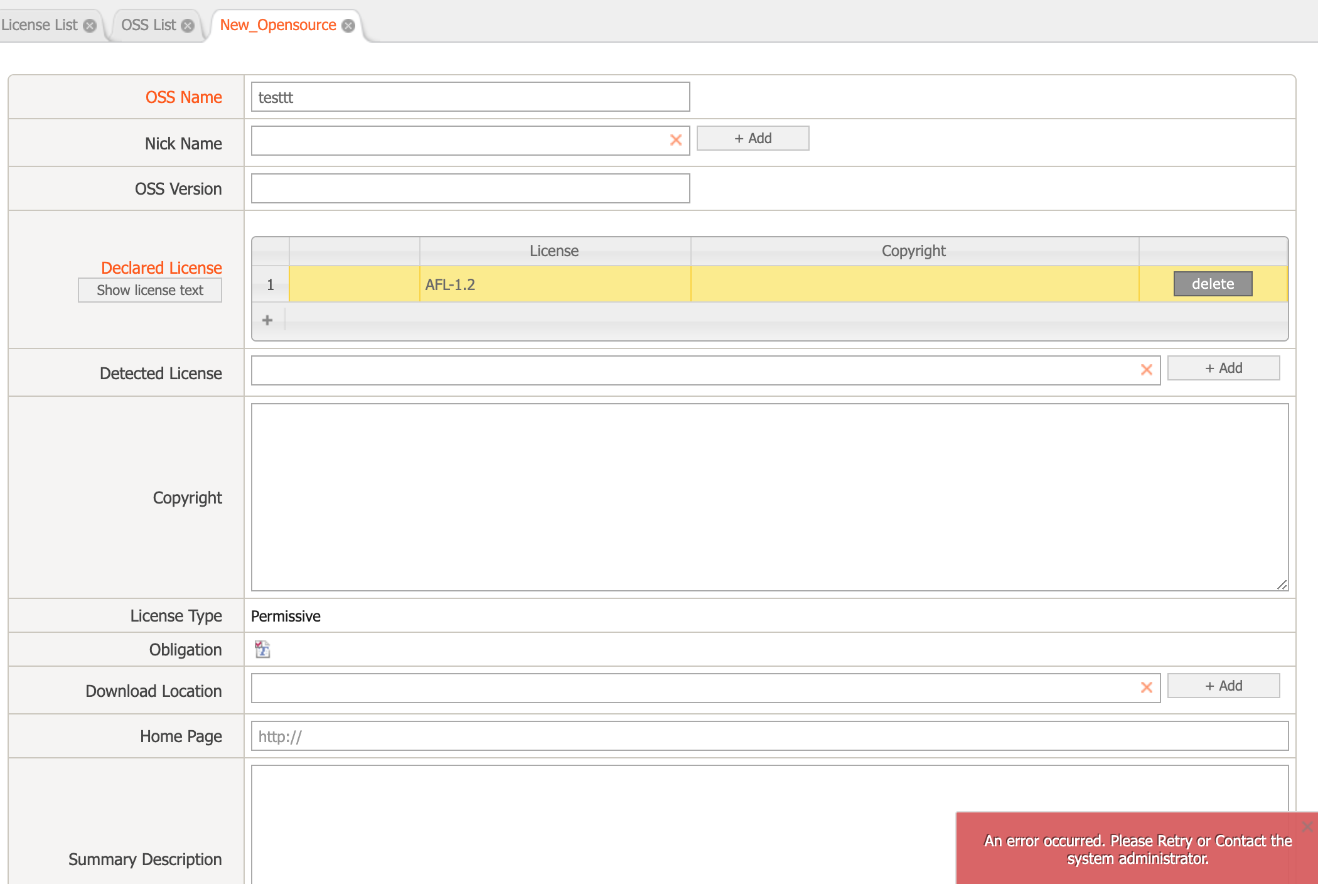The image size is (1318, 884).
Task: Click inside the Copyright text area
Action: [769, 497]
